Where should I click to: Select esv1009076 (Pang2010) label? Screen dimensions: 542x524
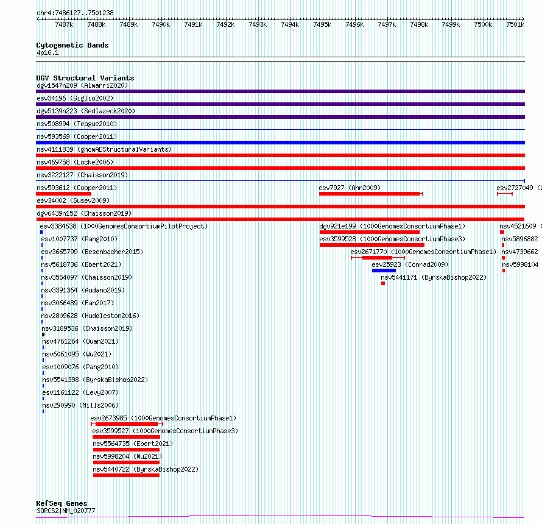click(x=80, y=367)
